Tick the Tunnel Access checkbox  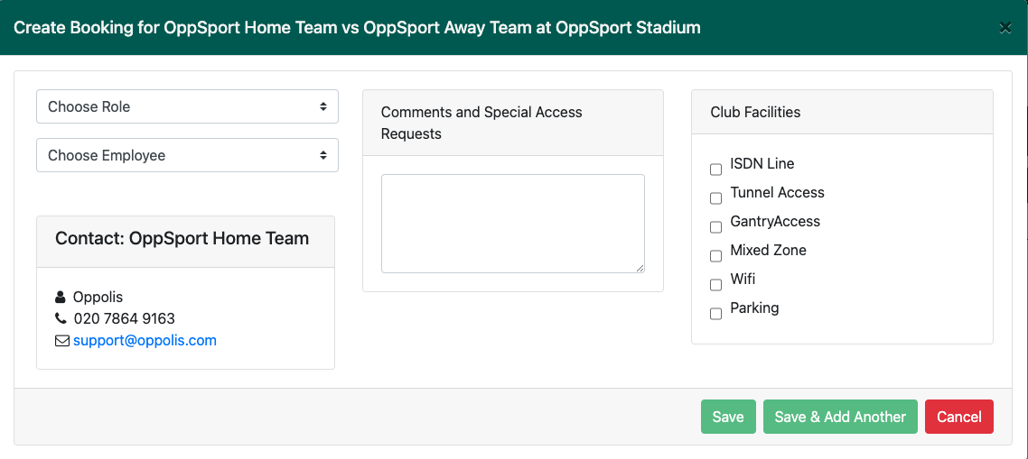pyautogui.click(x=716, y=198)
